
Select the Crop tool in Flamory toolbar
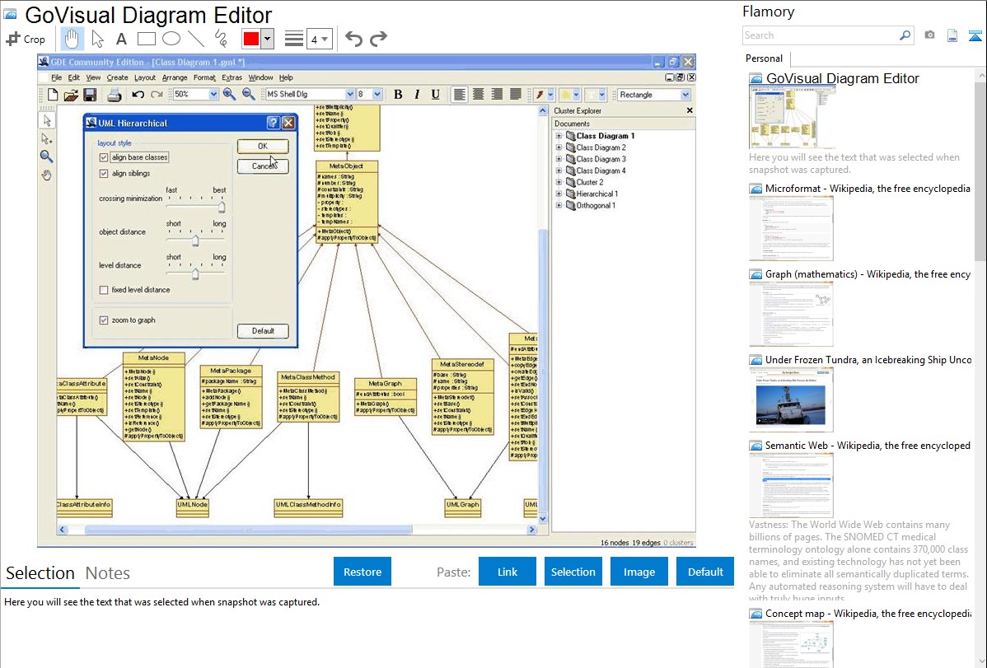point(26,39)
